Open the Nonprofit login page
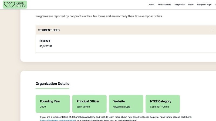The height and width of the screenshot is (121, 216). tap(204, 5)
